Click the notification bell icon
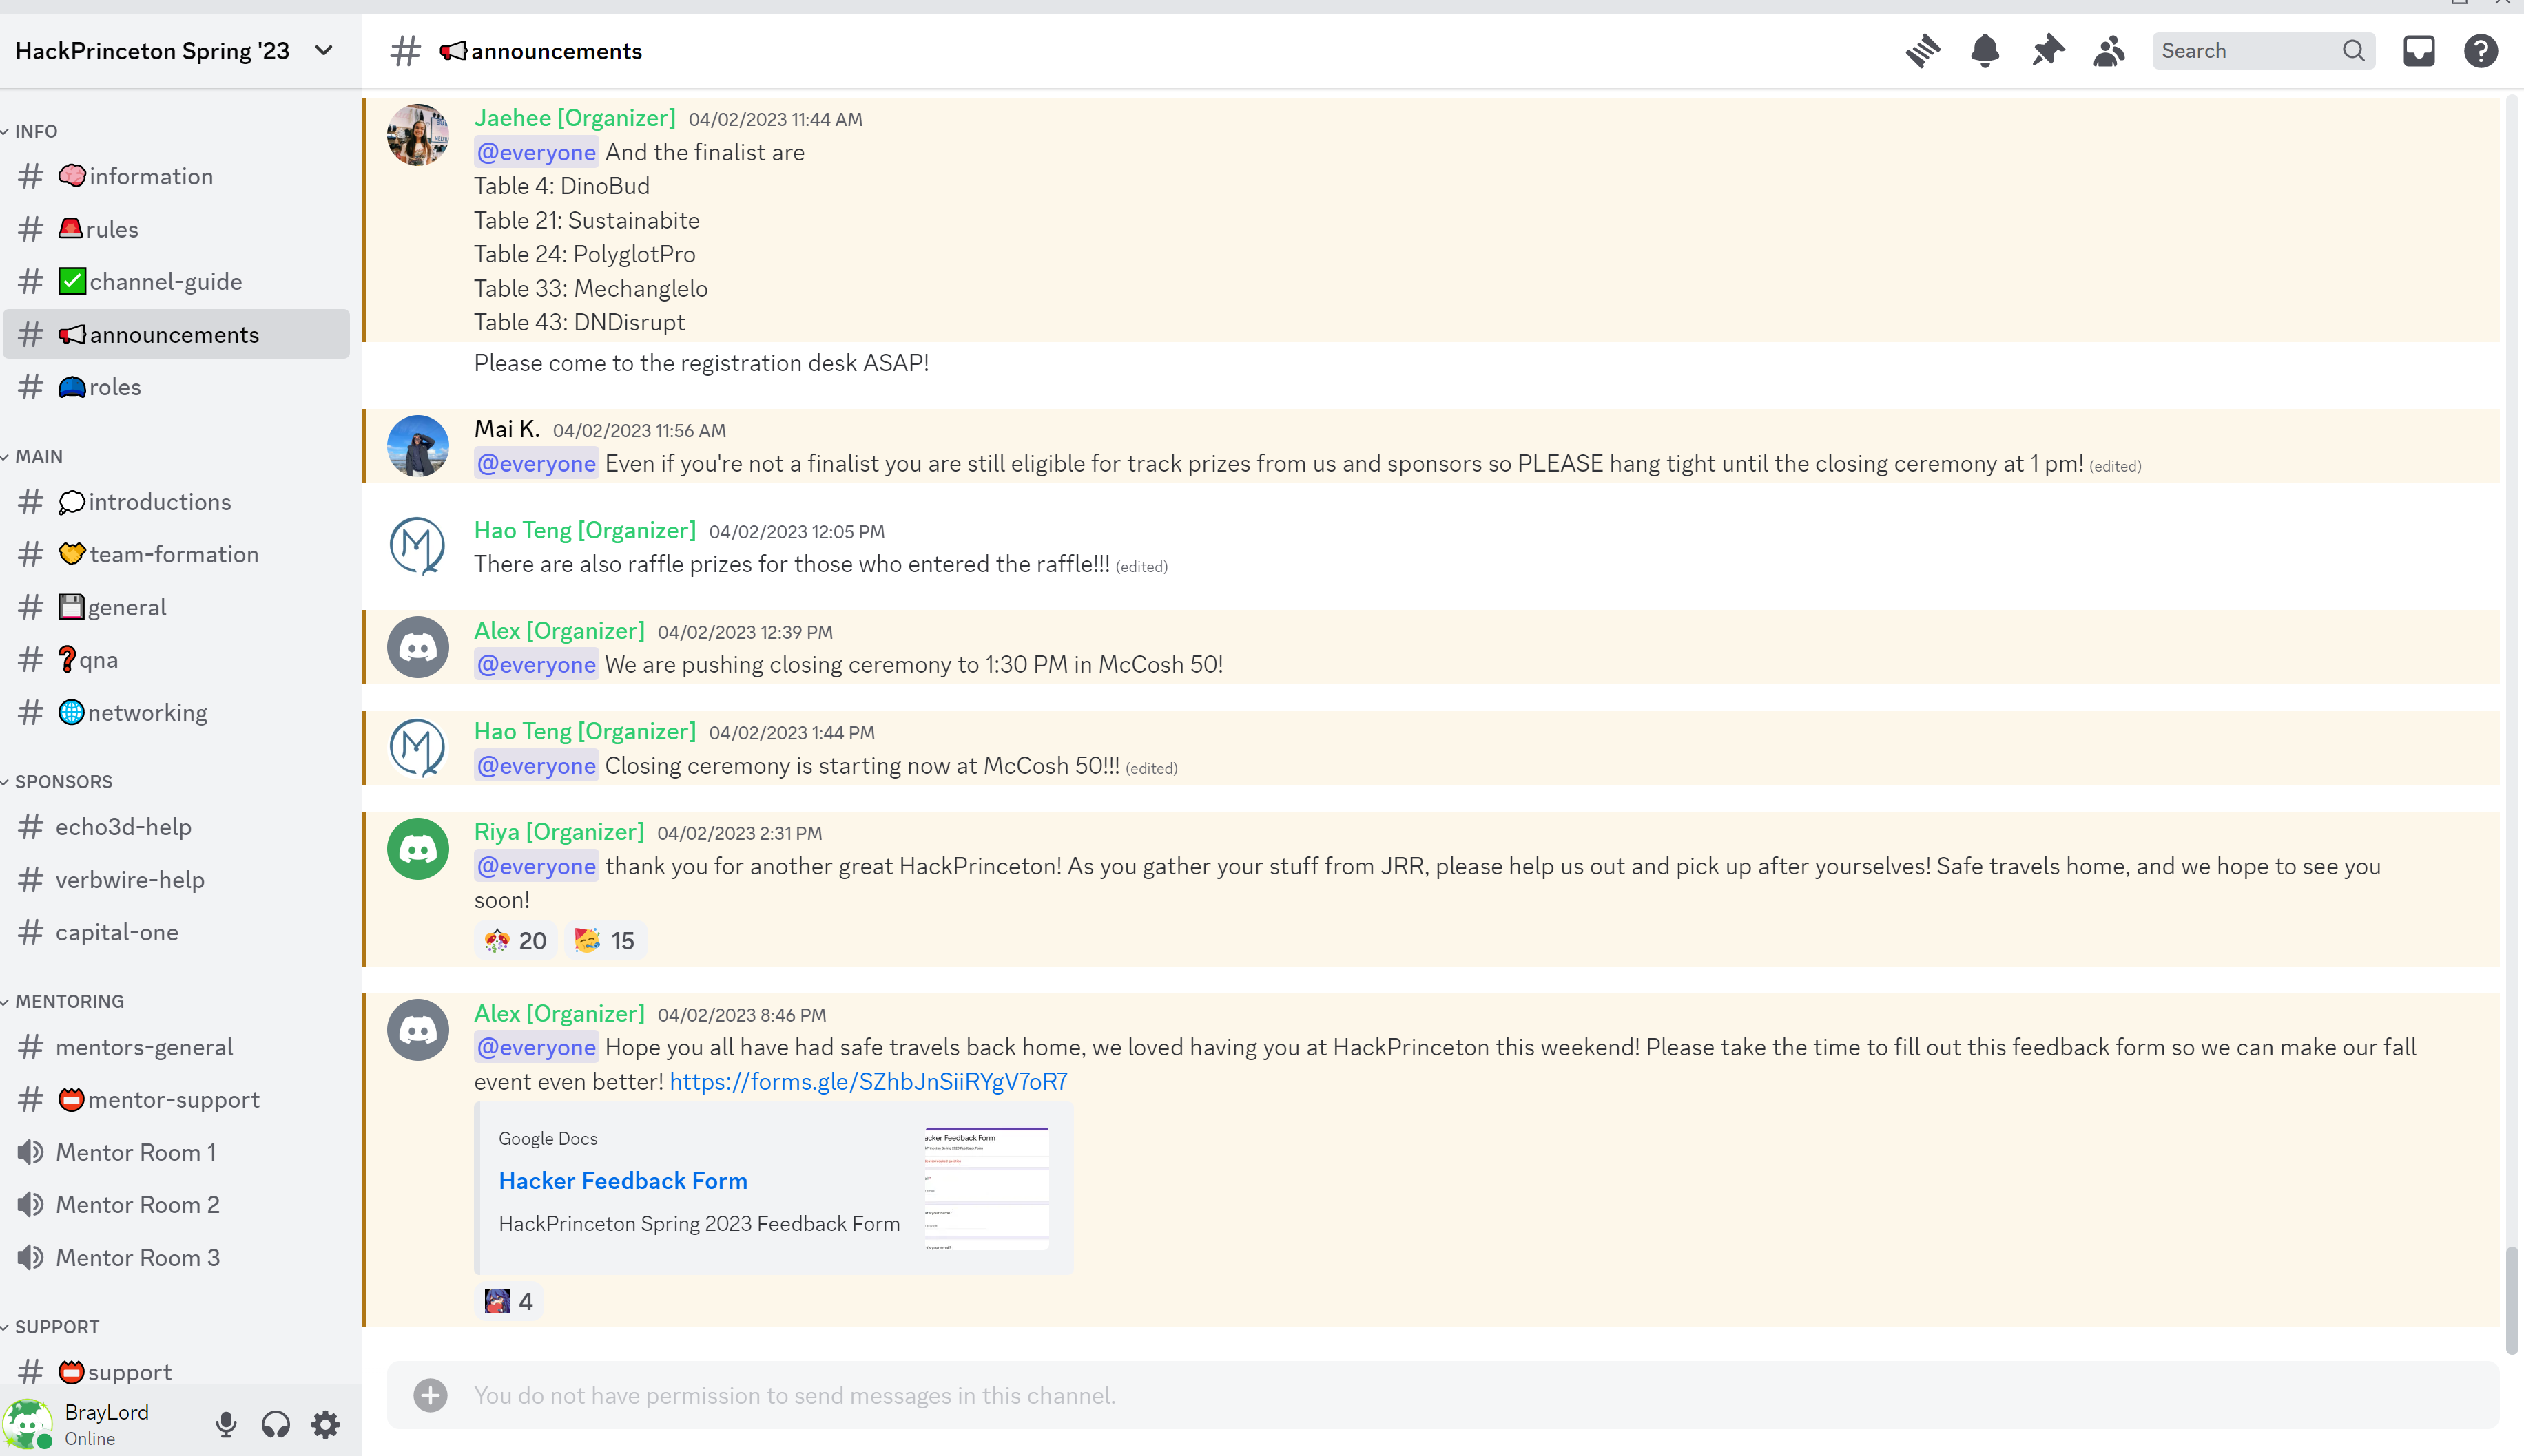Screen dimensions: 2524x1456 pos(1985,51)
